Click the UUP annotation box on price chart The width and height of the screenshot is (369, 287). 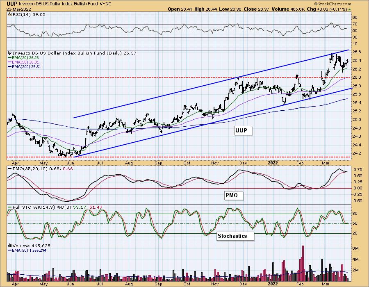coord(243,130)
